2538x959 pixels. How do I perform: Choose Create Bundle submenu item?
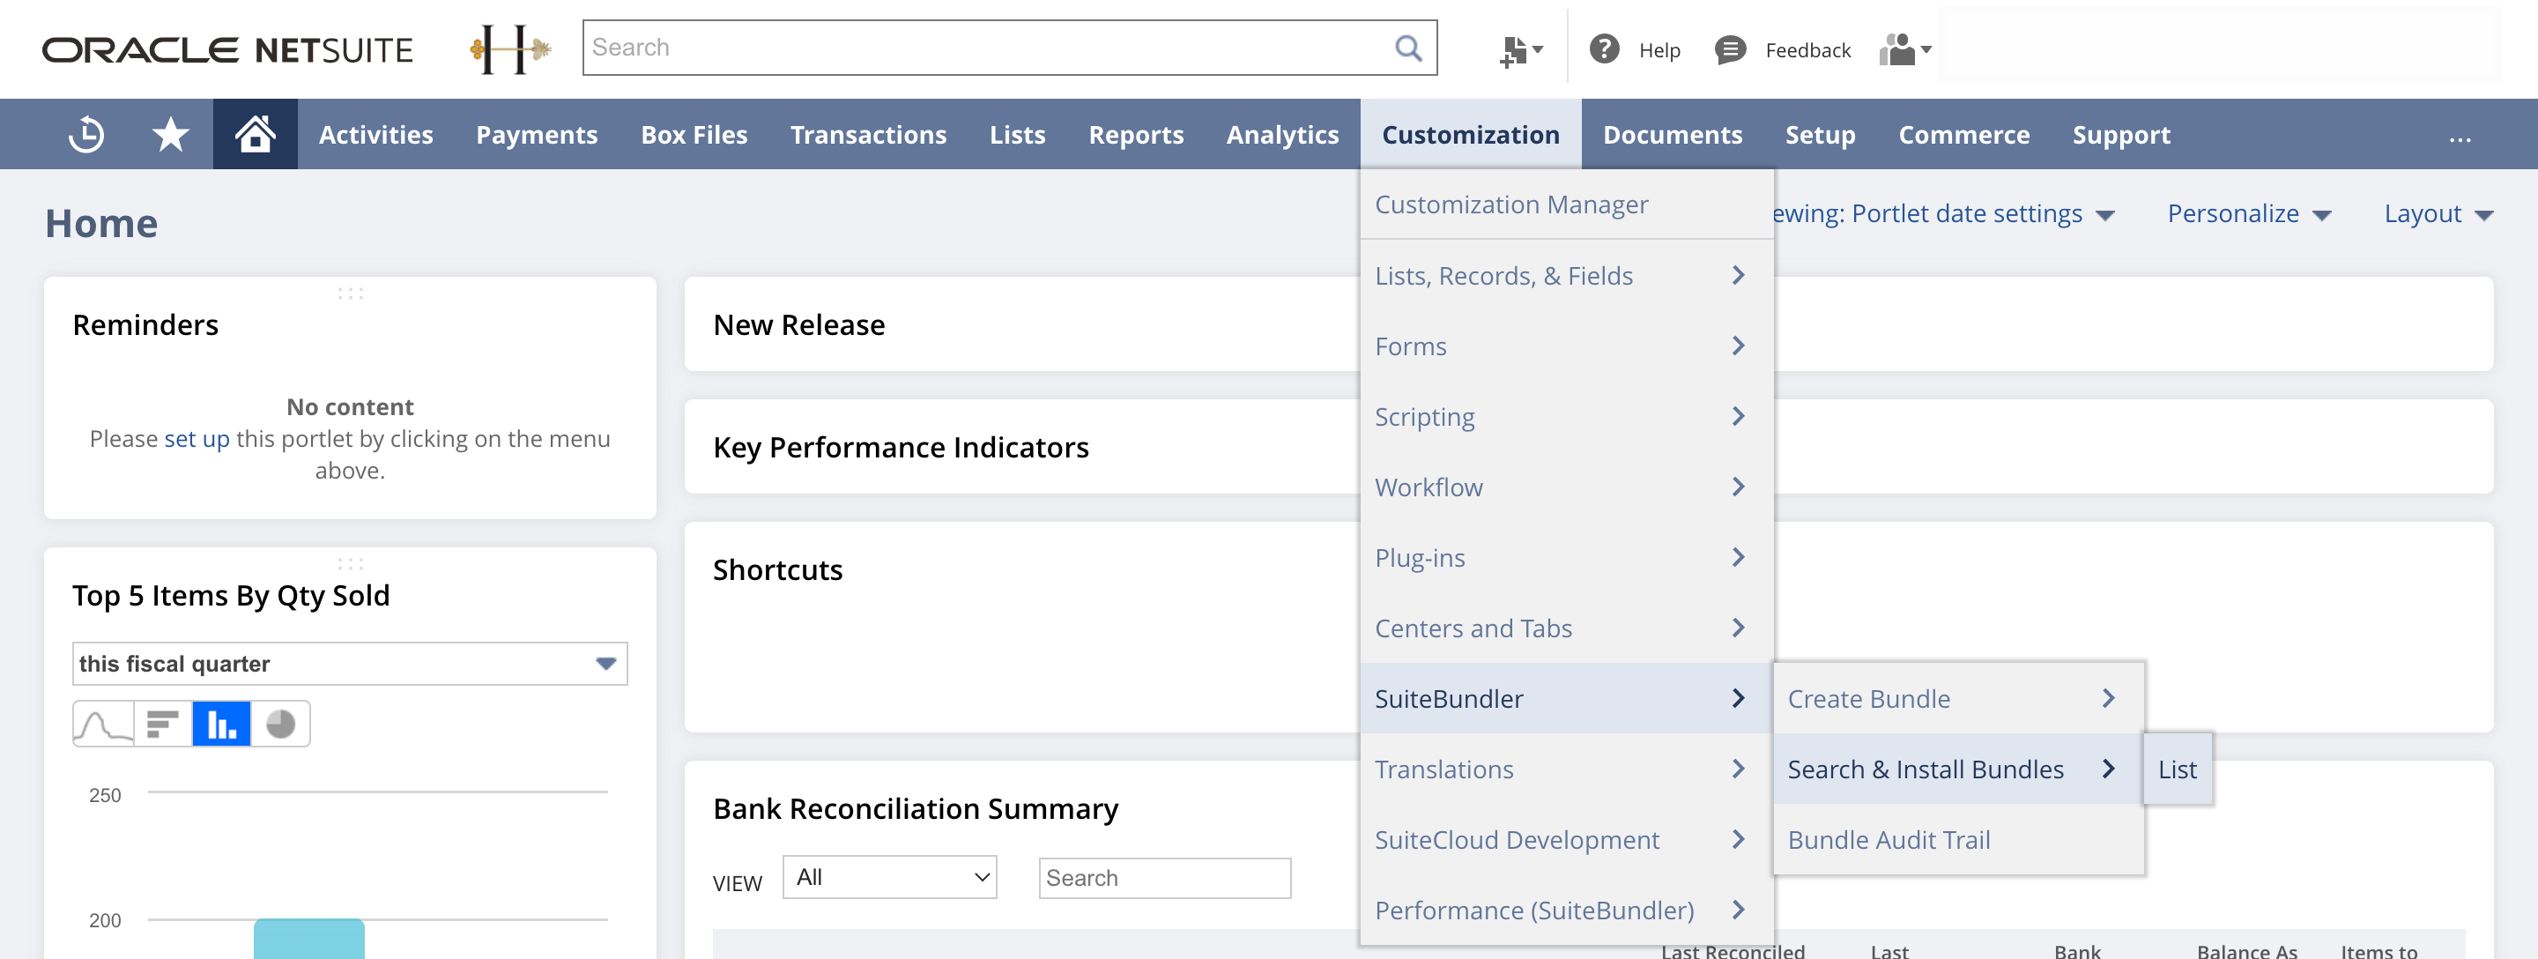(x=1957, y=698)
